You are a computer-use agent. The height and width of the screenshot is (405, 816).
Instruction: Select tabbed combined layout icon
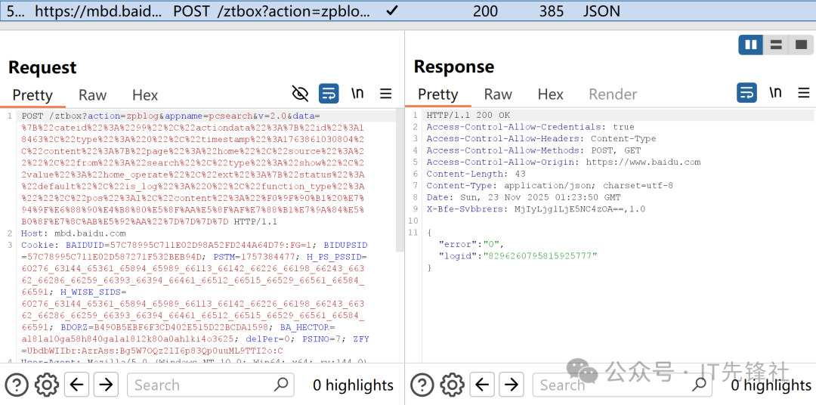click(801, 45)
